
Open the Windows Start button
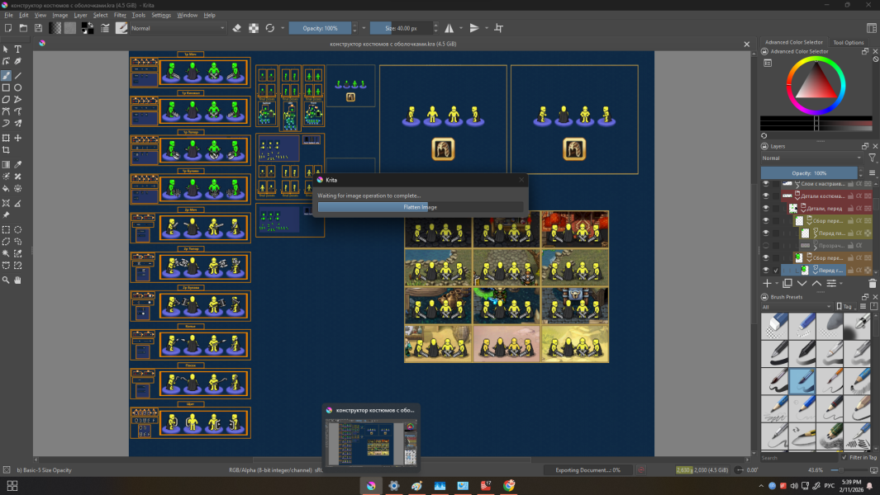[12, 485]
